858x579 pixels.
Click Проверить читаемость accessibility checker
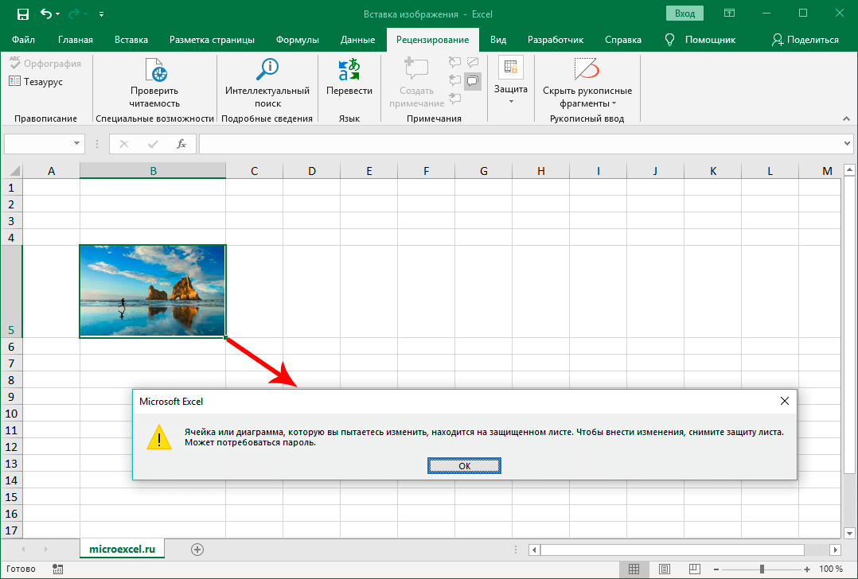[154, 83]
